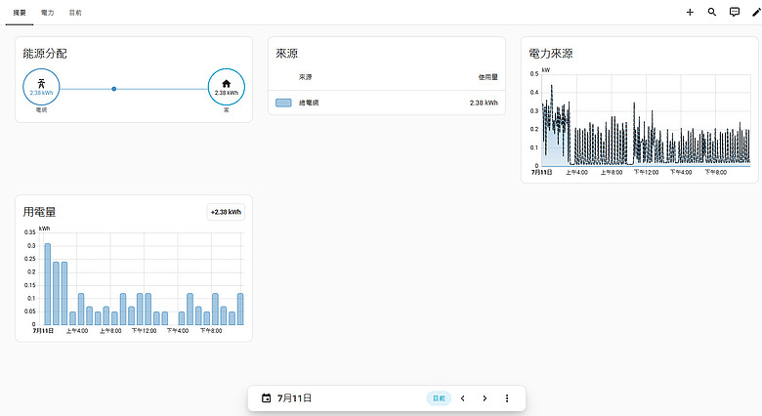Click the plus add icon in header
762x416 pixels.
click(x=690, y=12)
